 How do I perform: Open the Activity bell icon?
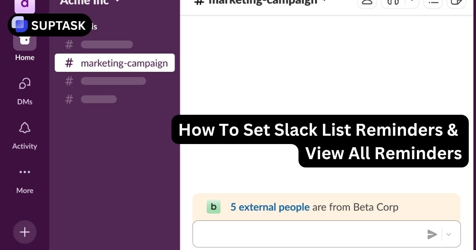25,128
